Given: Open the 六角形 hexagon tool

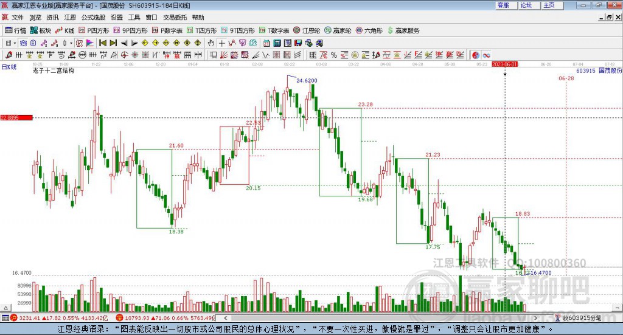Looking at the screenshot, I should [x=369, y=30].
